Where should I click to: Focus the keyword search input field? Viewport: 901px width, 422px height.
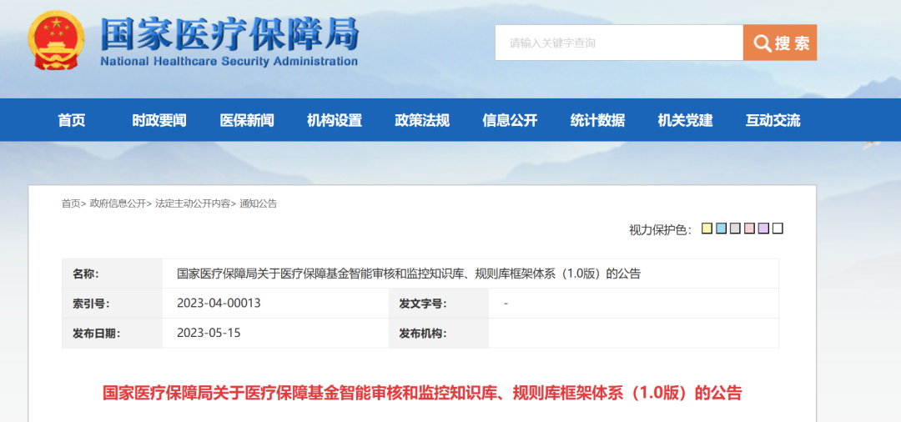(619, 43)
